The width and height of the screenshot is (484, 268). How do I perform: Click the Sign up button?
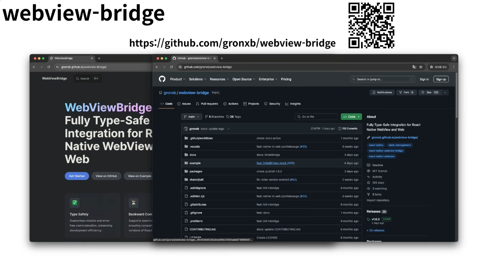pos(441,79)
